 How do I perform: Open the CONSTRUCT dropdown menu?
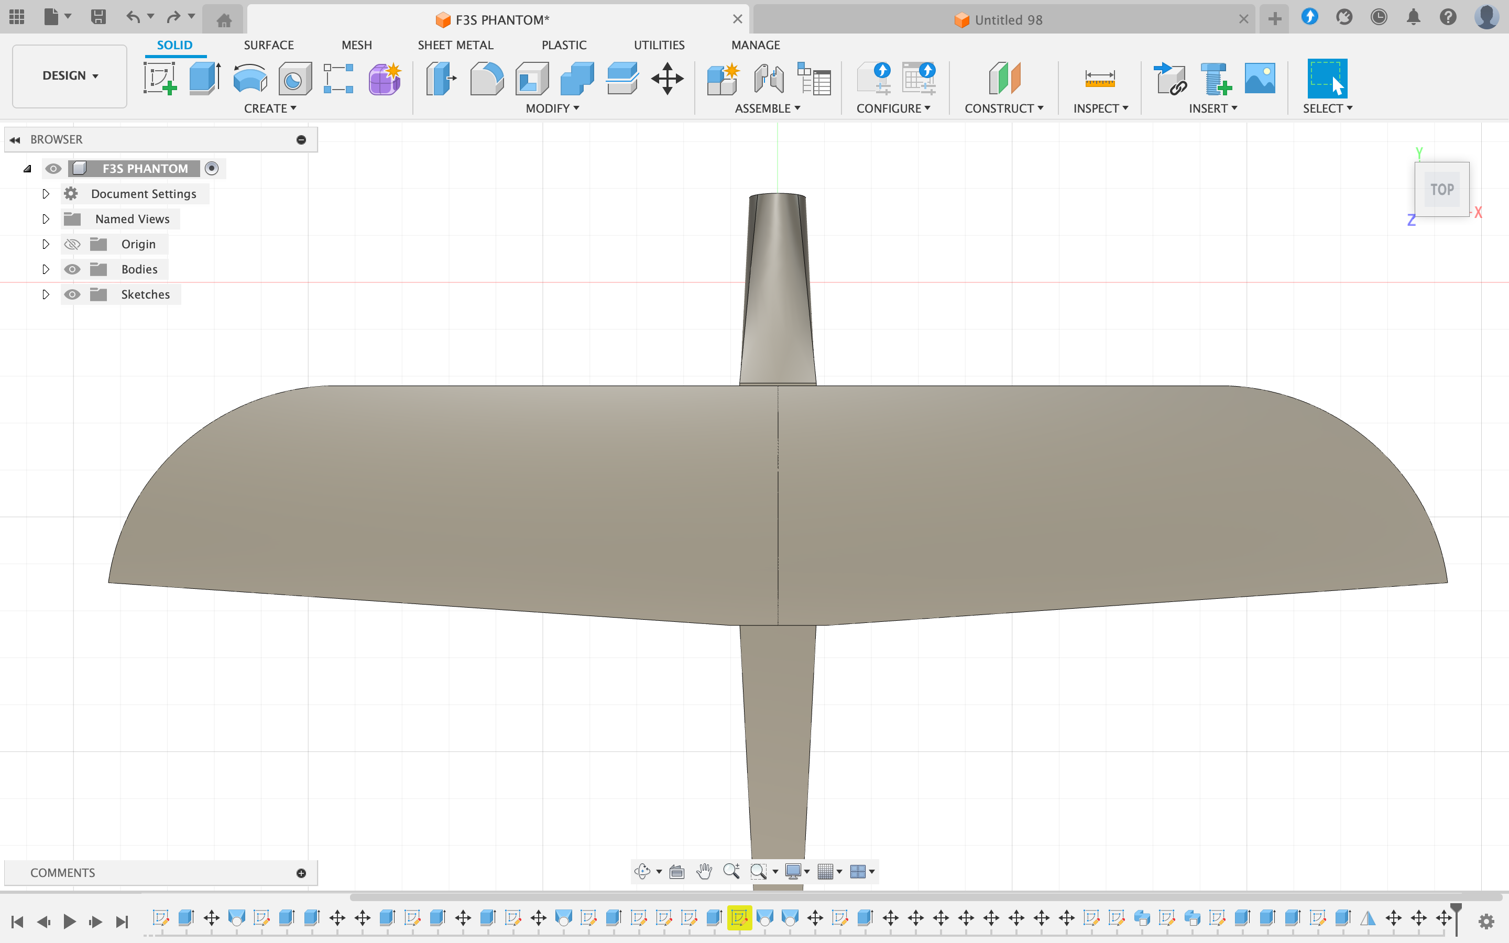(x=1004, y=108)
